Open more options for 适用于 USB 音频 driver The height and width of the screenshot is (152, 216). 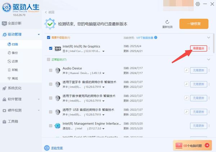coord(209,112)
